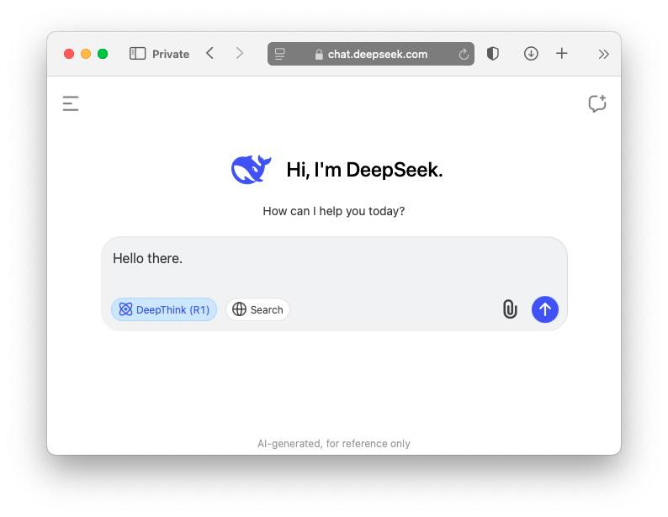Click the padlock icon in address bar
Viewport: 668px width, 517px height.
pos(319,55)
